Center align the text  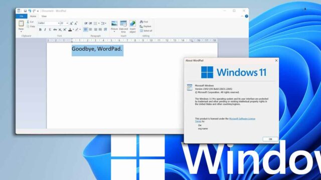click(90, 29)
